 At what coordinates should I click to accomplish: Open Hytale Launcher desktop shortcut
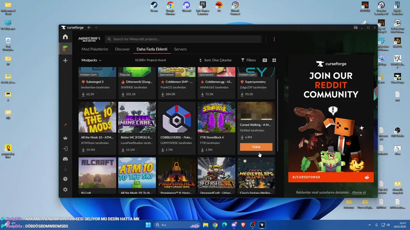(x=398, y=8)
